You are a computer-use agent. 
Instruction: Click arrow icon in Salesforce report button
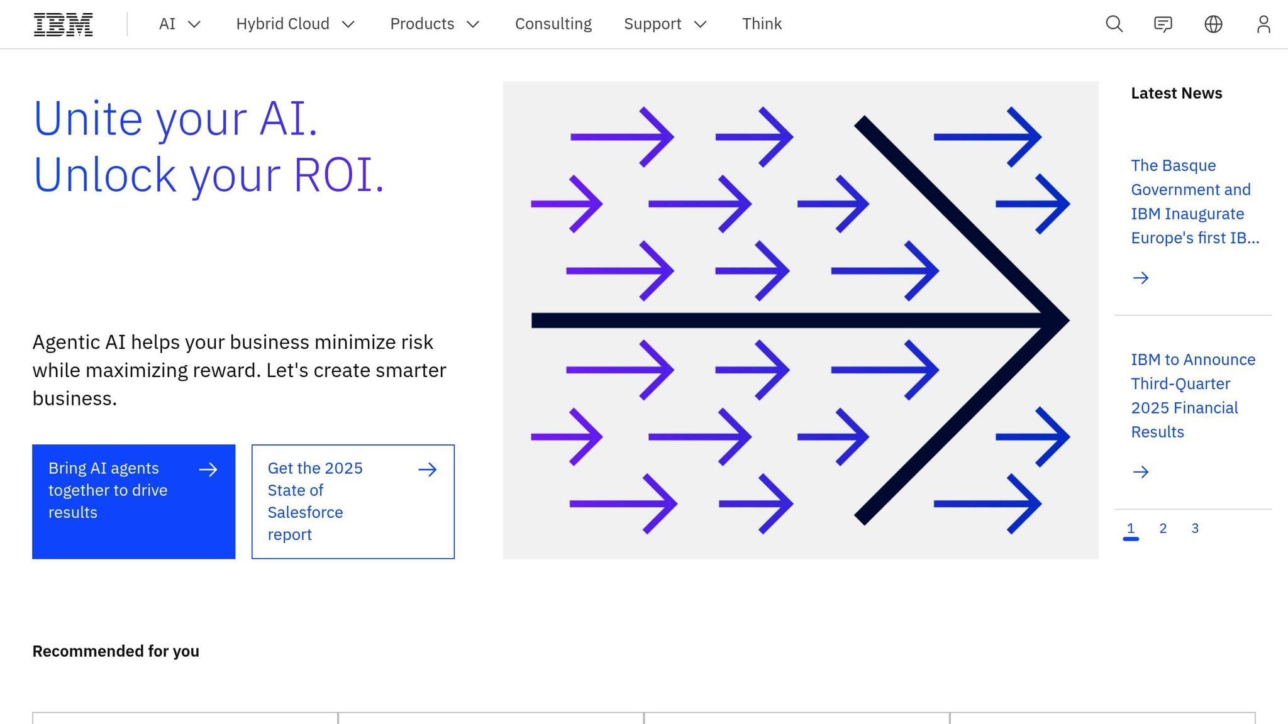(x=428, y=469)
